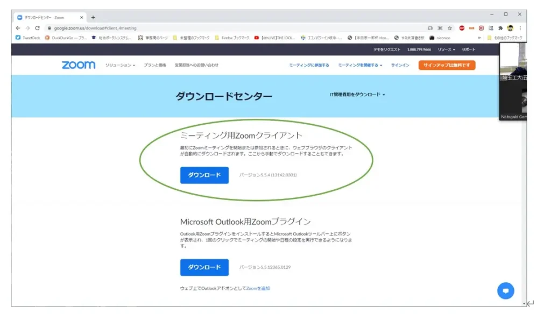Click the Zoom logo in site header

79,65
